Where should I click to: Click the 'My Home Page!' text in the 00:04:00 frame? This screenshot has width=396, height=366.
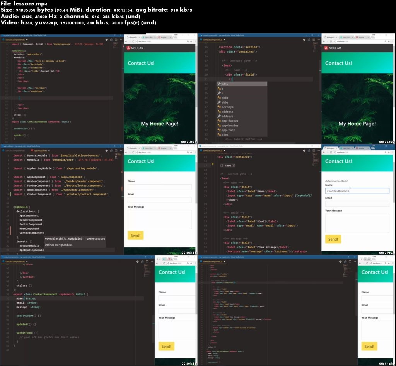pos(357,124)
